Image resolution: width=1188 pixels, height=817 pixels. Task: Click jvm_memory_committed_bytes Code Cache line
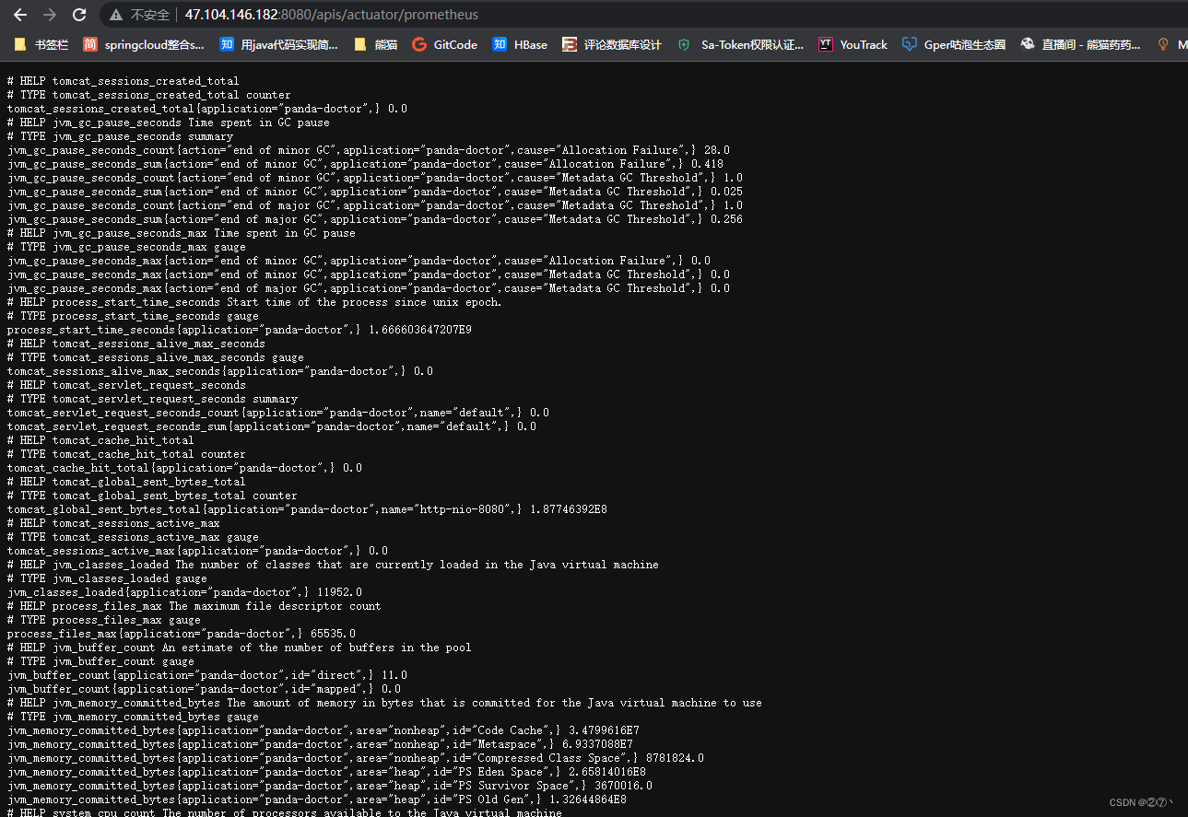323,730
